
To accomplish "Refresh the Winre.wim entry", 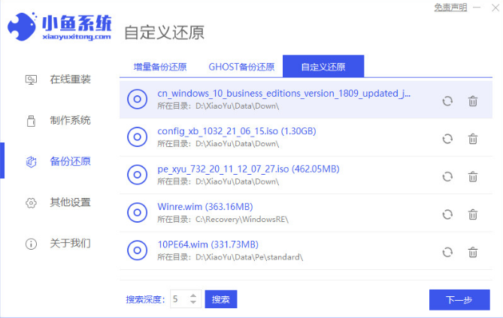I will 447,214.
